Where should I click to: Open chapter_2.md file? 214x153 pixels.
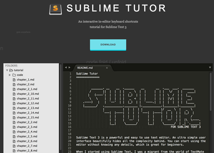point(25,84)
